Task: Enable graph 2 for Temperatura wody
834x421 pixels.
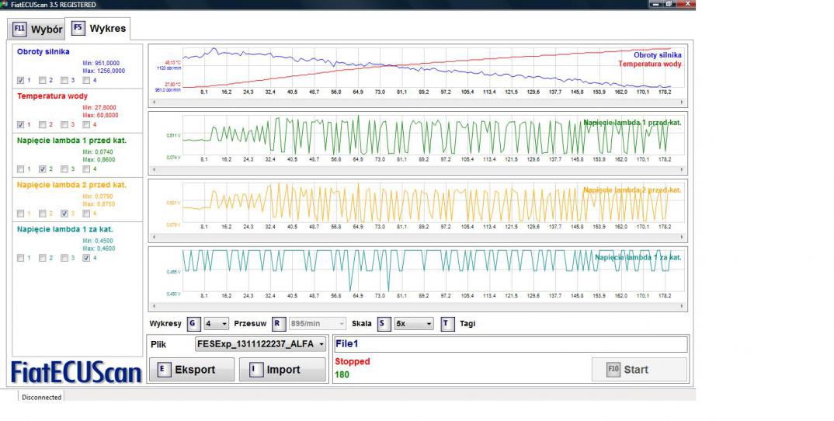Action: [x=43, y=124]
